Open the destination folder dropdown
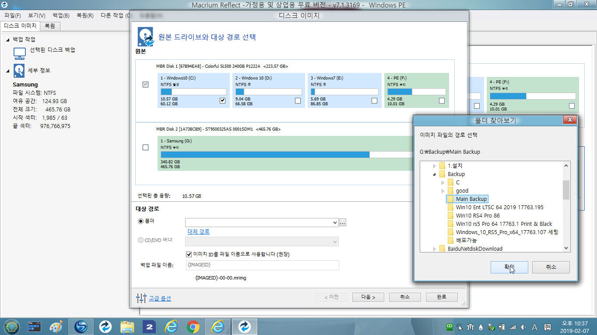The height and width of the screenshot is (335, 597). tap(335, 222)
